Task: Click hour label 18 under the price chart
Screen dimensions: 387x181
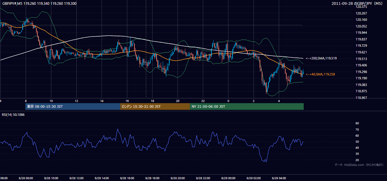Action: 152,101
